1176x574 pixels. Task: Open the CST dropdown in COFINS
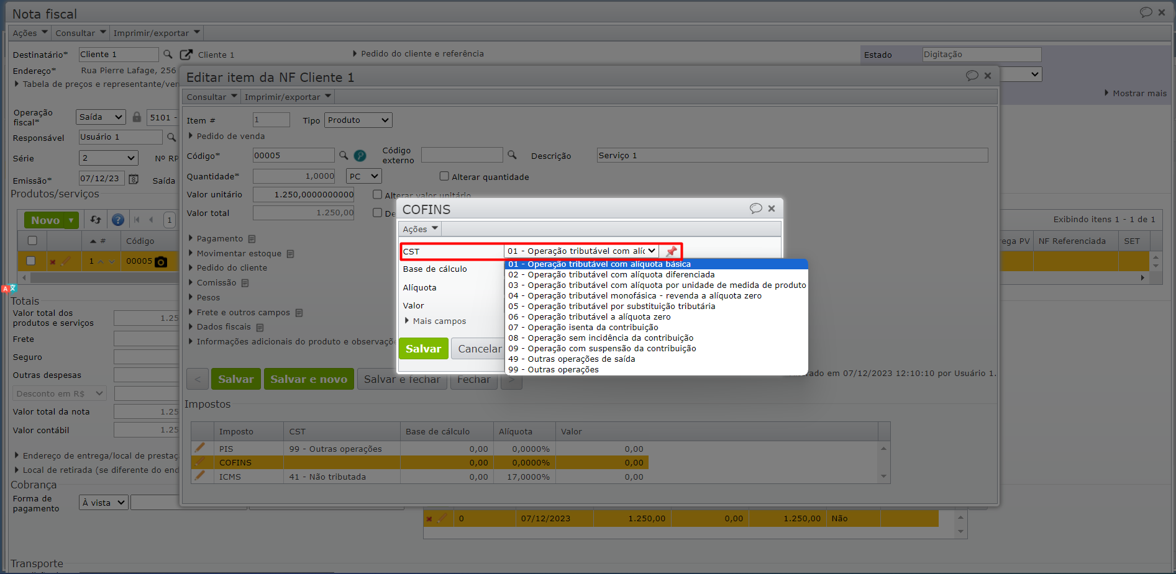click(x=581, y=251)
